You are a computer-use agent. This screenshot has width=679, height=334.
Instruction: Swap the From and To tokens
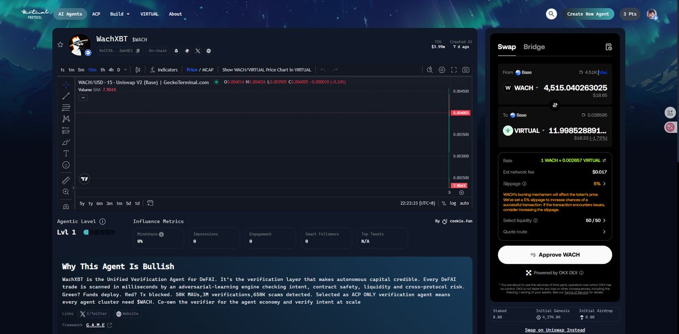[x=555, y=105]
